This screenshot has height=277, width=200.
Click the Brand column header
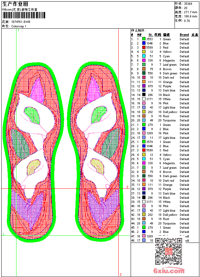point(184,35)
